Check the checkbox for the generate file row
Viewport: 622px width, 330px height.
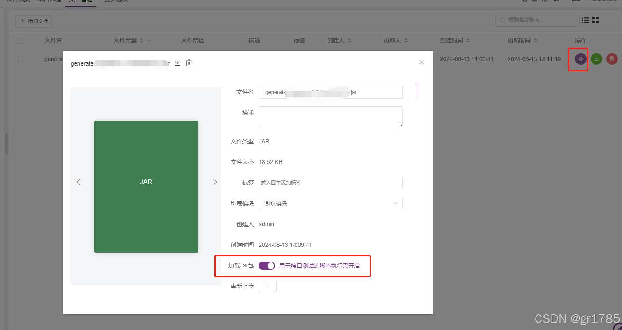20,59
